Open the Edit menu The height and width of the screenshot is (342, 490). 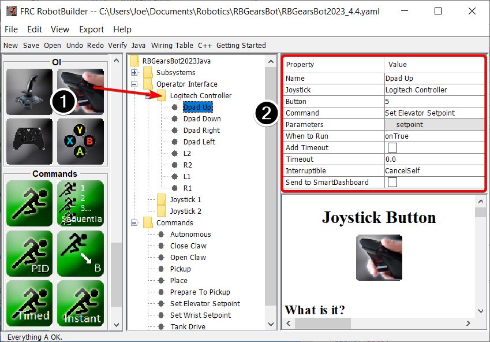click(x=35, y=29)
